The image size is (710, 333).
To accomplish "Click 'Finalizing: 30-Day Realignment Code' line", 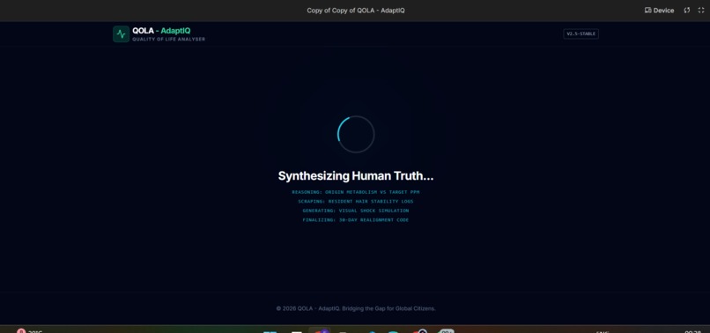I will (x=356, y=220).
